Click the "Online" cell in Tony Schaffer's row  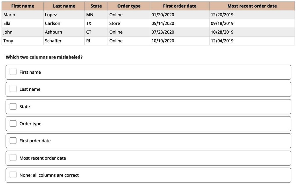pos(115,41)
